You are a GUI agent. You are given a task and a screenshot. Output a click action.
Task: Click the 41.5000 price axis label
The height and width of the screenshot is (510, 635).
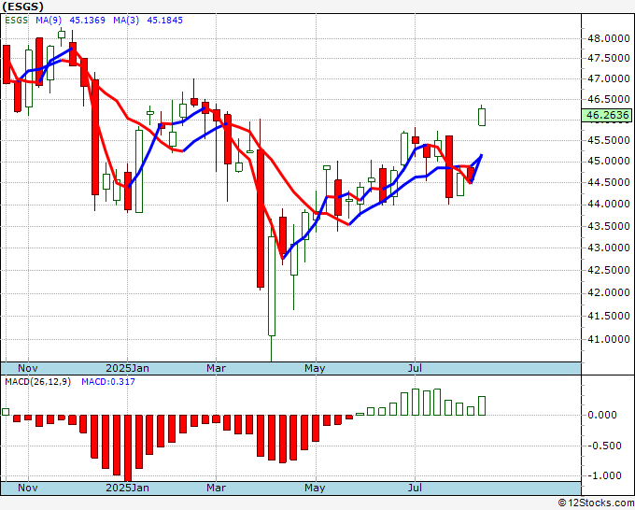click(608, 316)
